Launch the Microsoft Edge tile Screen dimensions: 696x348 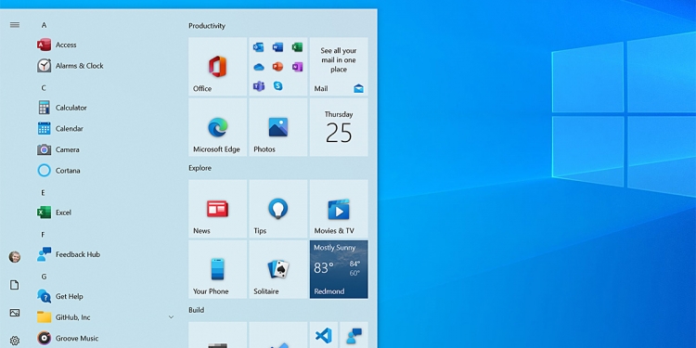click(217, 127)
